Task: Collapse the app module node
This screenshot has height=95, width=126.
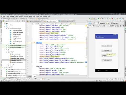Action: click(x=3, y=23)
